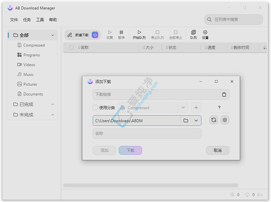The image size is (271, 202).
Task: Select the Programs category
Action: [x=29, y=55]
